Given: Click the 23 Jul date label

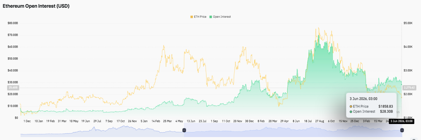Looking at the screenshot, I should pos(202,121).
